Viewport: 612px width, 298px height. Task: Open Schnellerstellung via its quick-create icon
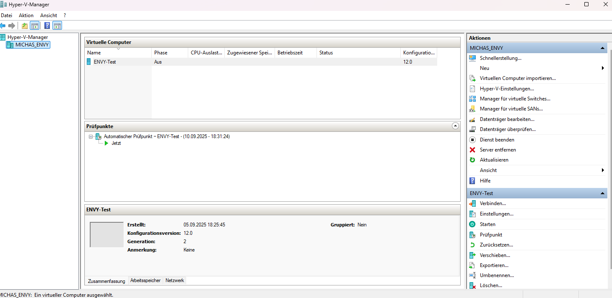pos(472,58)
